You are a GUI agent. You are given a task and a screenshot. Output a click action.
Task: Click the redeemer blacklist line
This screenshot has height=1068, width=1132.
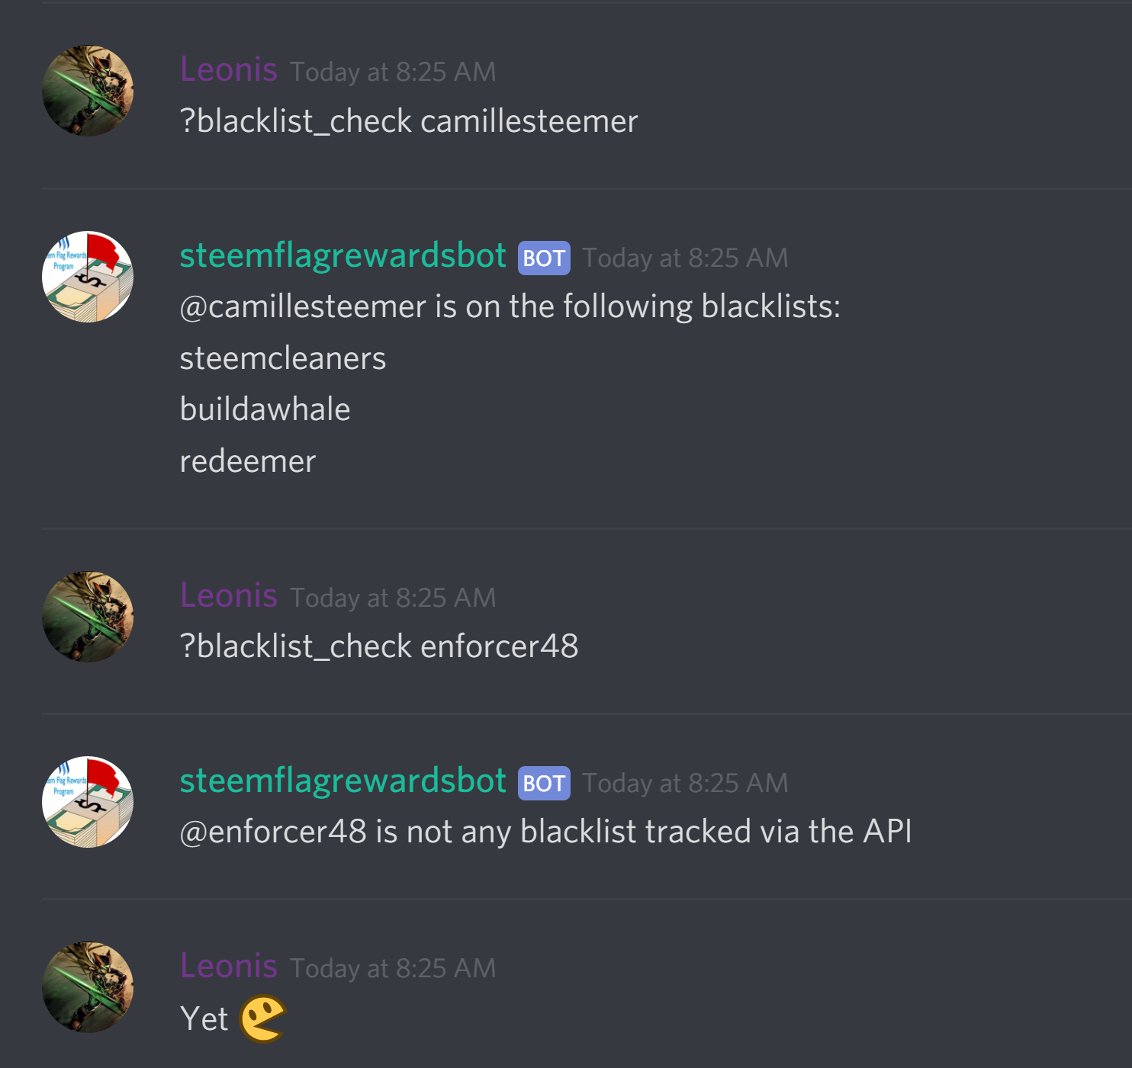point(248,461)
